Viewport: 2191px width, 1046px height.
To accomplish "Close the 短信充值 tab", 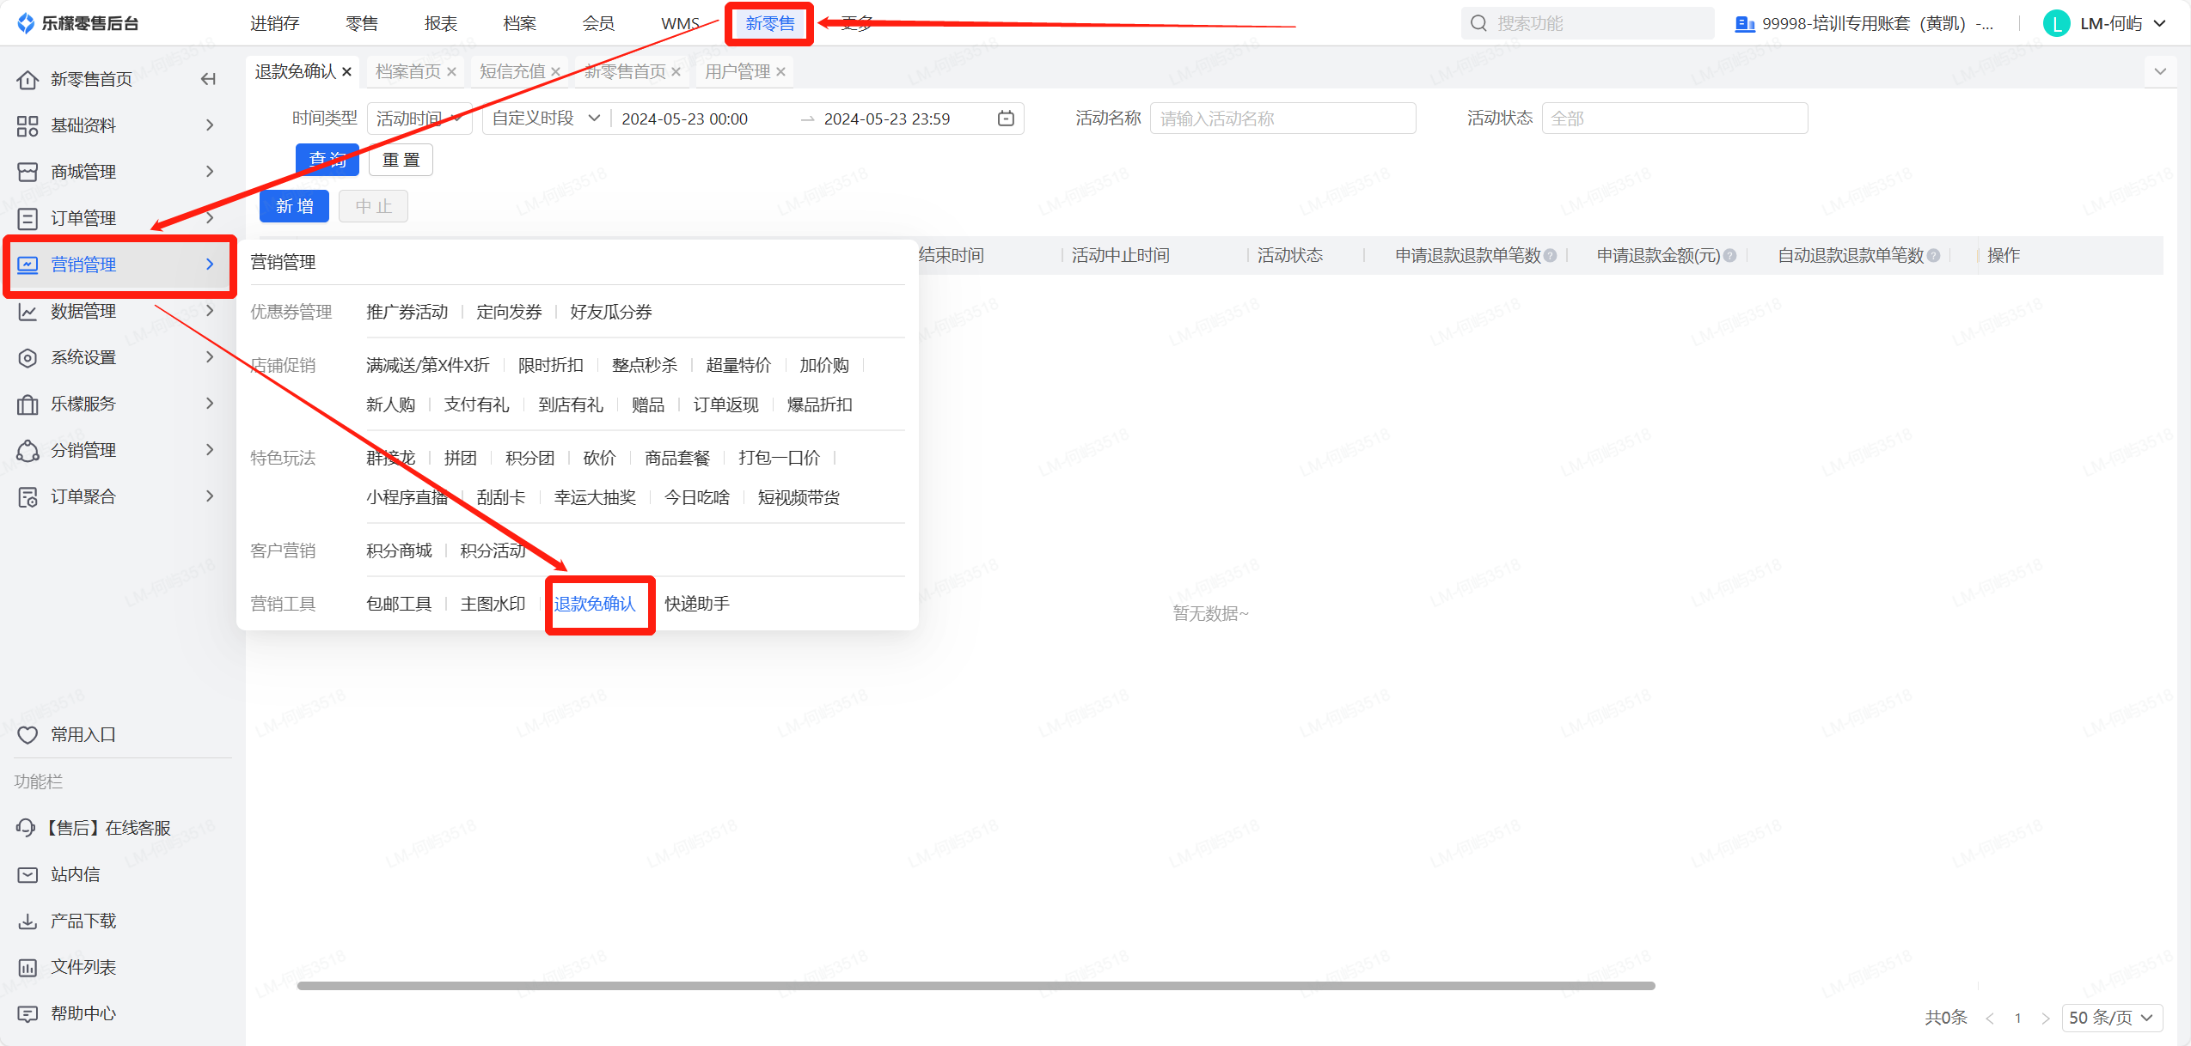I will (556, 71).
